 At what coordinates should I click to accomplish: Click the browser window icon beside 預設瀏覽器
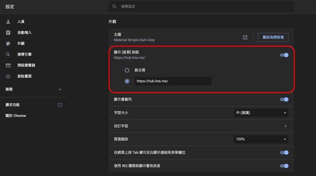point(8,65)
